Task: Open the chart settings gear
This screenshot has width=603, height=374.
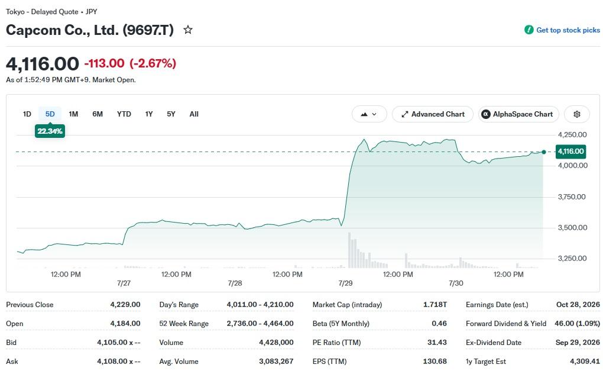Action: (x=576, y=114)
